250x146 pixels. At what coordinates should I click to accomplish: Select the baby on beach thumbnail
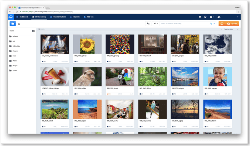pos(217,77)
